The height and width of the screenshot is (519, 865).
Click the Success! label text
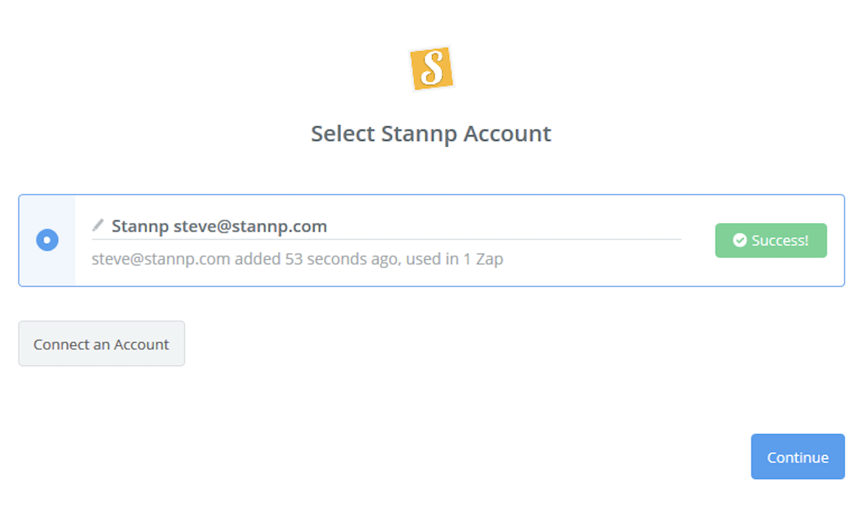(780, 241)
